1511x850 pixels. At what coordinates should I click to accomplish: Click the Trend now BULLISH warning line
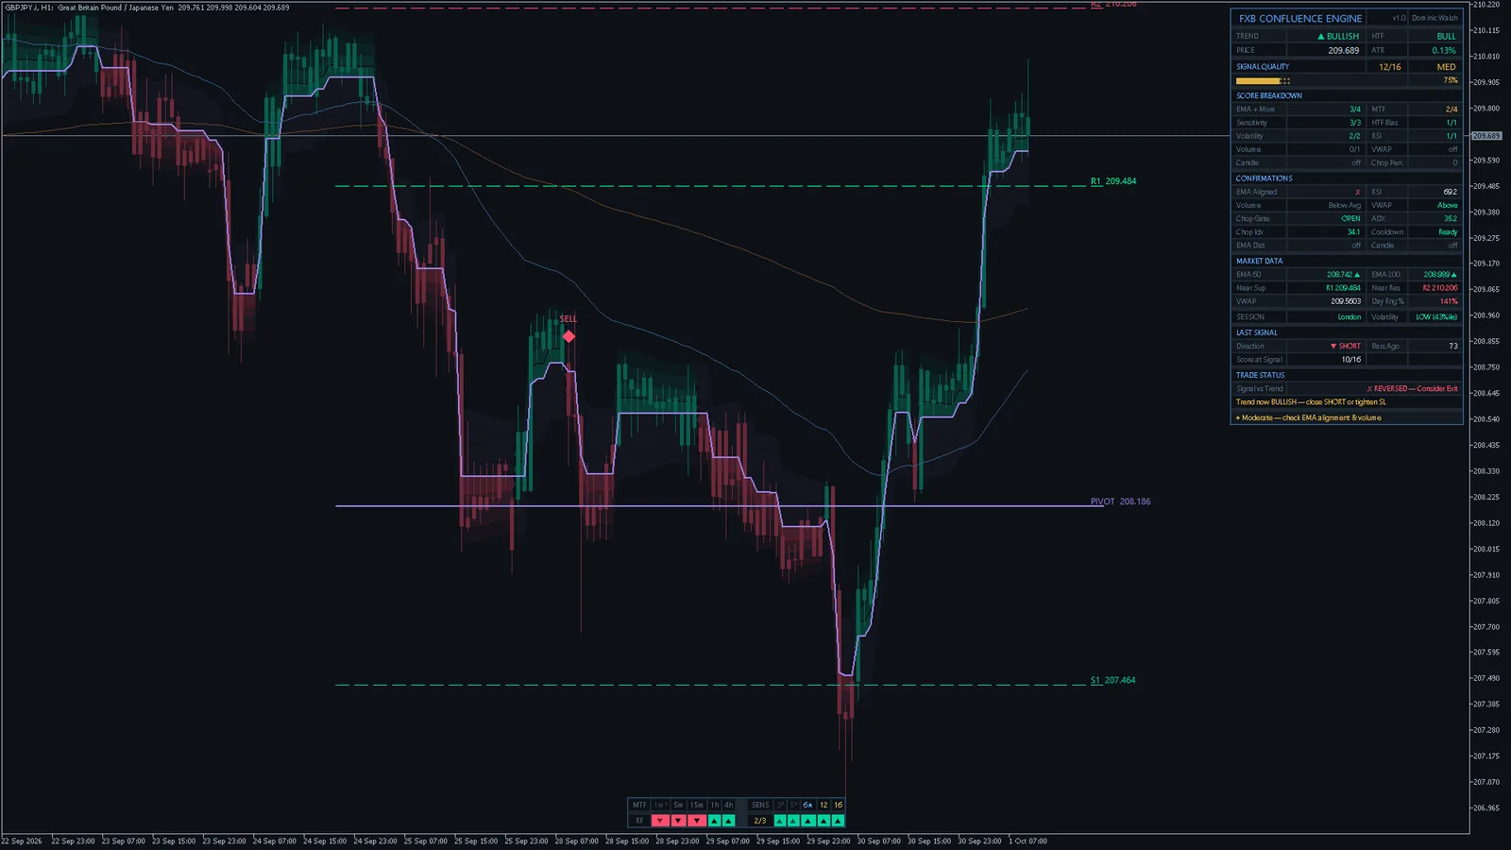[1311, 402]
